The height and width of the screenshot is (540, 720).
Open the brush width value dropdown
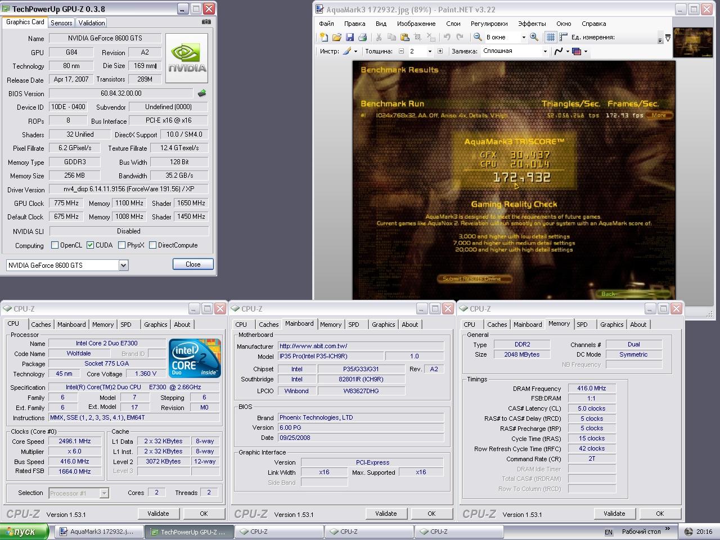click(430, 51)
